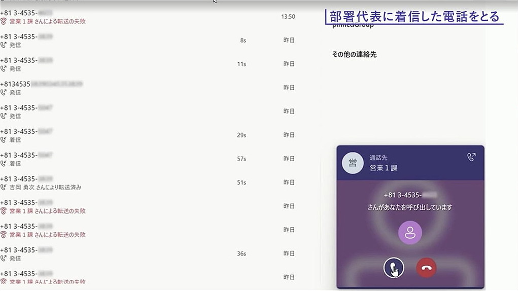Click the caller number in the call popup
The height and width of the screenshot is (291, 518).
tap(410, 195)
